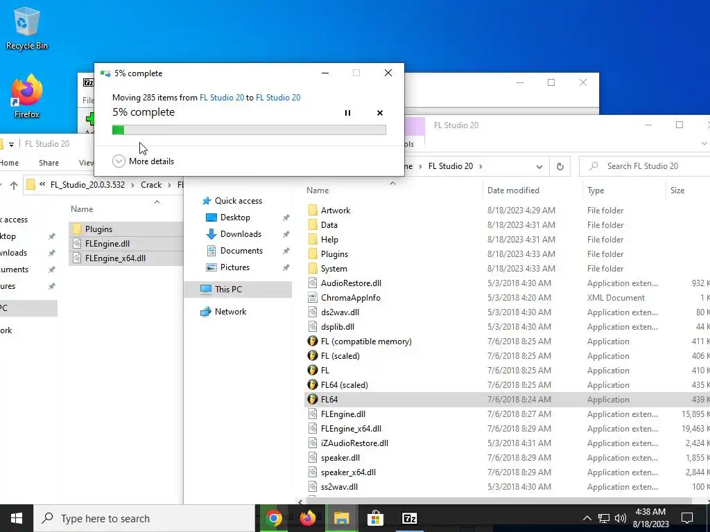Select FLEngine_x64.dll in the right window
The height and width of the screenshot is (532, 710).
click(x=351, y=428)
